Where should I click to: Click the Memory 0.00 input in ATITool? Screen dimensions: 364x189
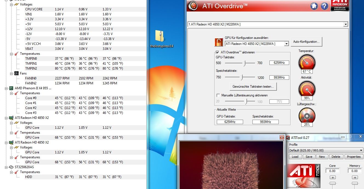(x=355, y=171)
